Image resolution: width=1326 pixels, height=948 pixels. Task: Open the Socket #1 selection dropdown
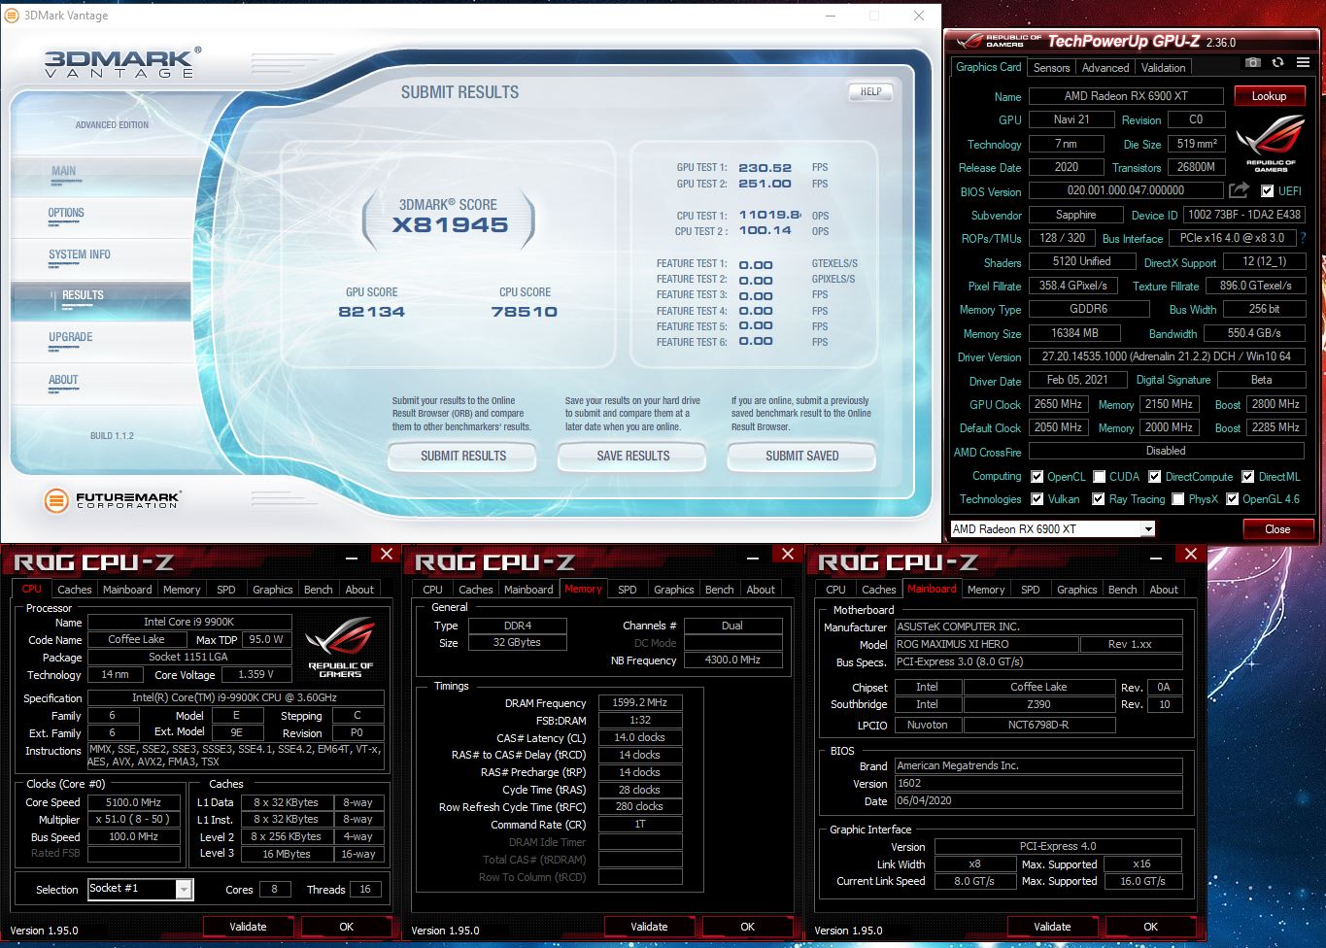(x=183, y=889)
